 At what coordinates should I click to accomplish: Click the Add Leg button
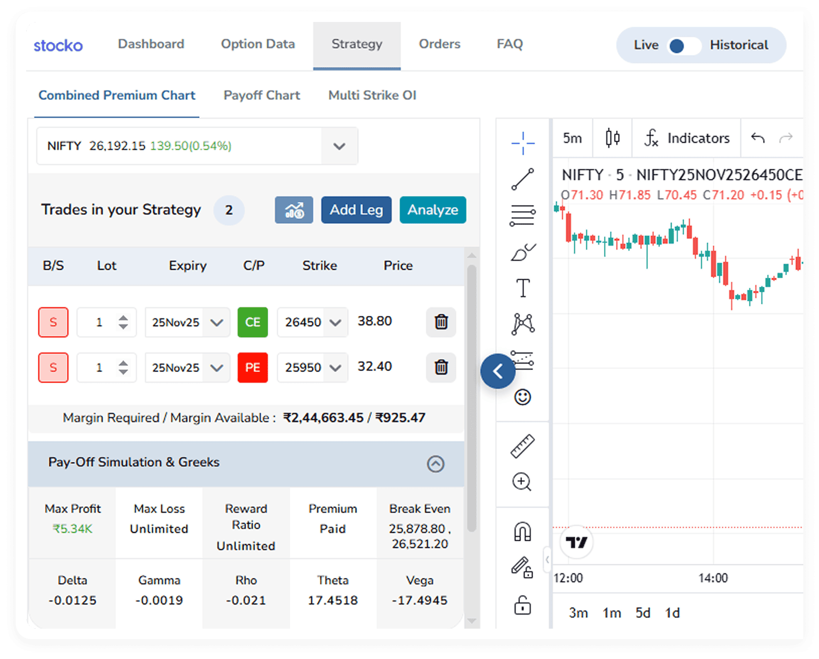(x=356, y=210)
